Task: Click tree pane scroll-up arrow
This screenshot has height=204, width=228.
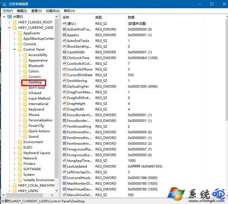Action: coord(57,17)
